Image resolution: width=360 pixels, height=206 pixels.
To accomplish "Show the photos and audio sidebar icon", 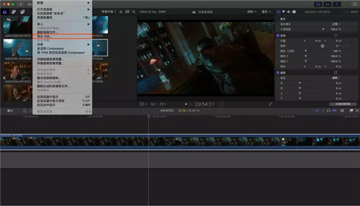I will pyautogui.click(x=14, y=12).
